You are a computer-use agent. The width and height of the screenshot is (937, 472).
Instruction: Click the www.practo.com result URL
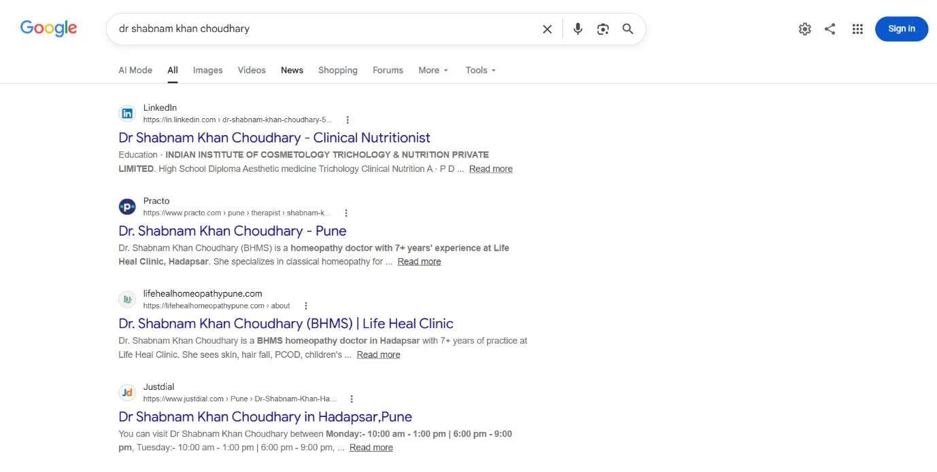237,213
